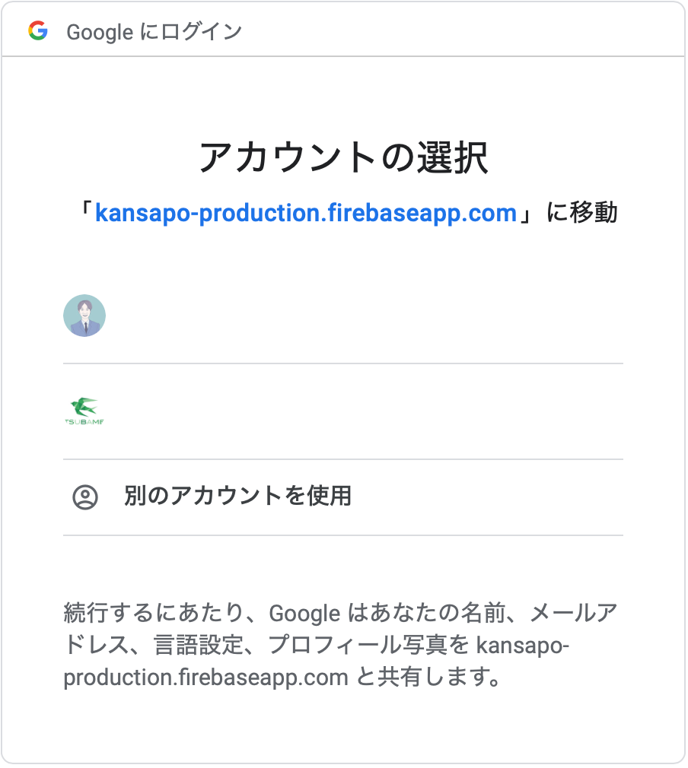Click the "に移動" text after the app link
Screen dimensions: 688x768
582,213
